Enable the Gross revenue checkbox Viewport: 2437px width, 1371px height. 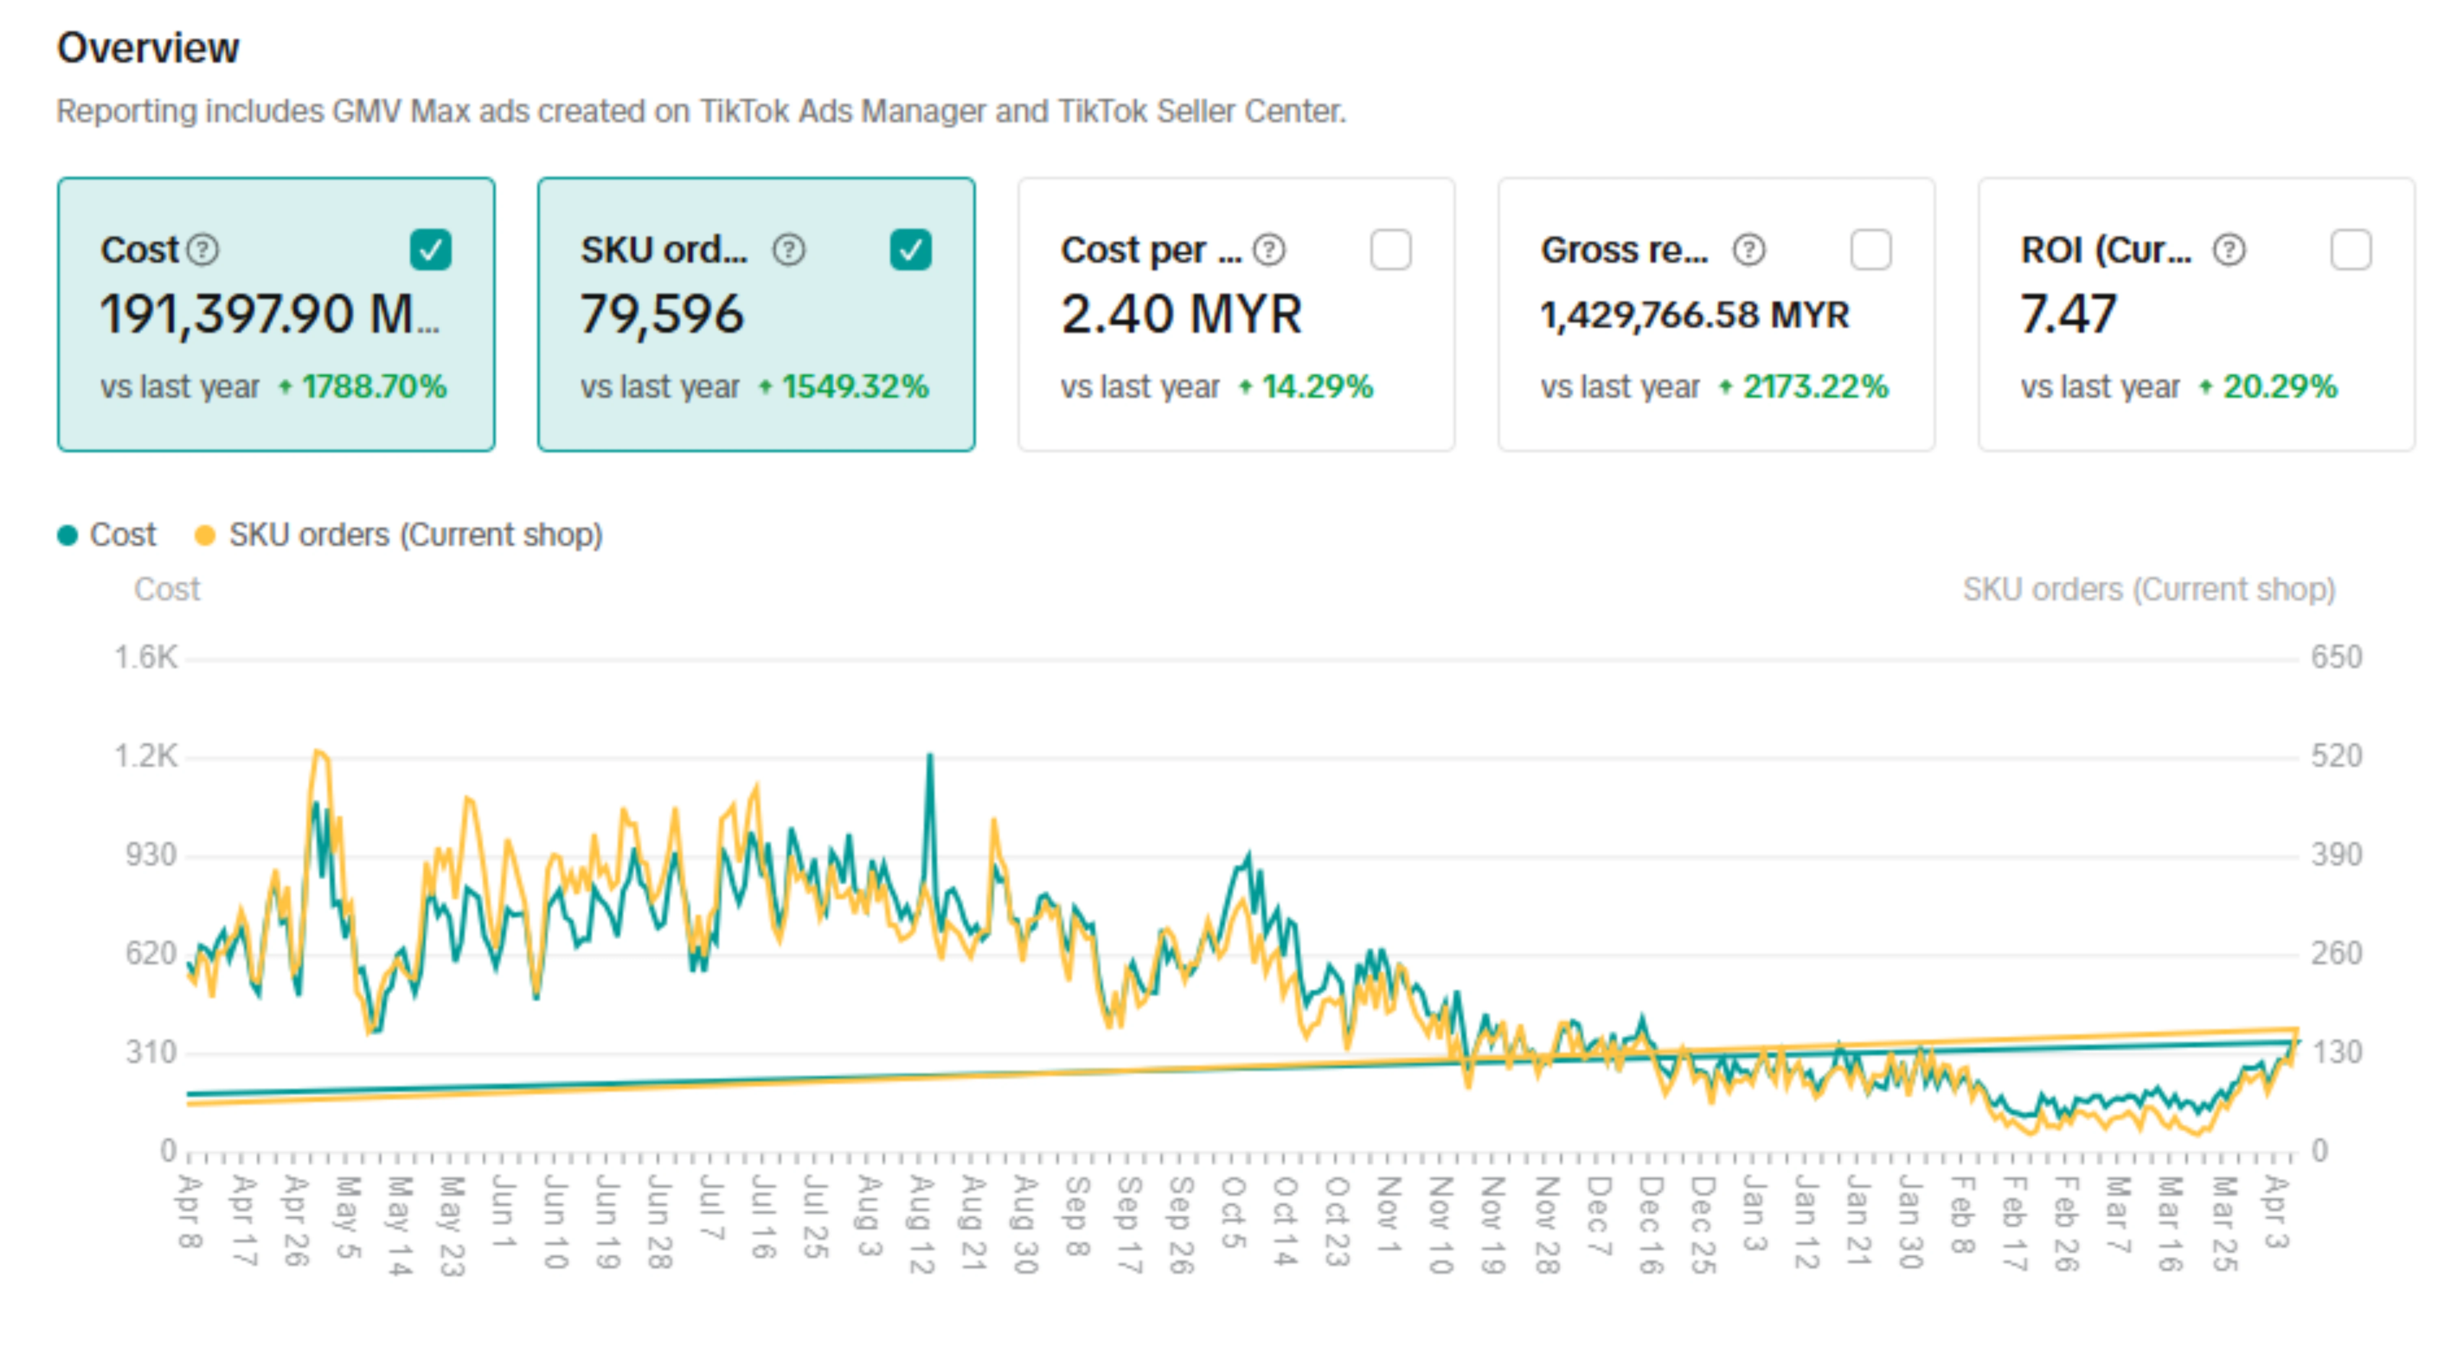1871,250
